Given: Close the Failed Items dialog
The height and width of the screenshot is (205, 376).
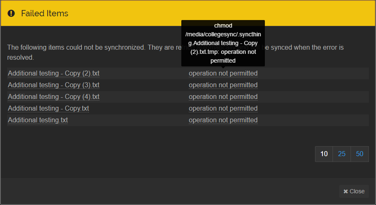Looking at the screenshot, I should point(354,191).
